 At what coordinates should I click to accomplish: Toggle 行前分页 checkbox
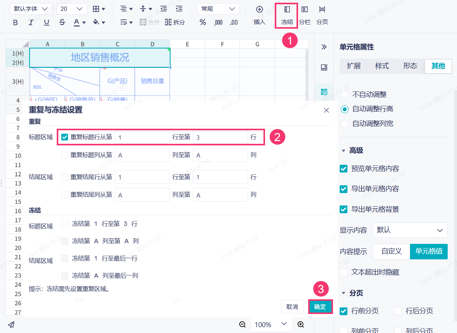(x=344, y=311)
